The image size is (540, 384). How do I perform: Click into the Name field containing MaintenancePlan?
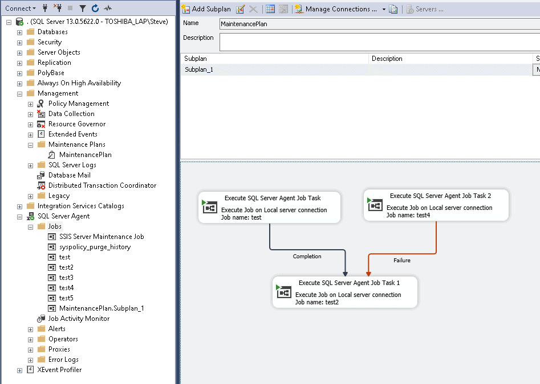coord(380,24)
